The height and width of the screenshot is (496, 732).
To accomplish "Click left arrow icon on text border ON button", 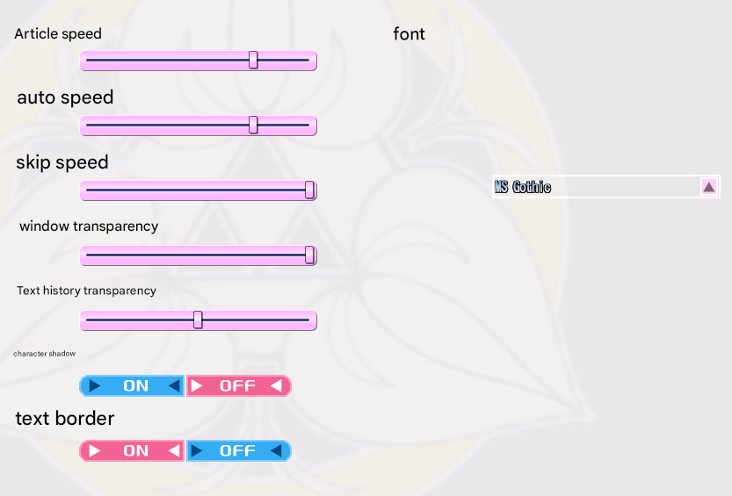I will click(x=174, y=450).
